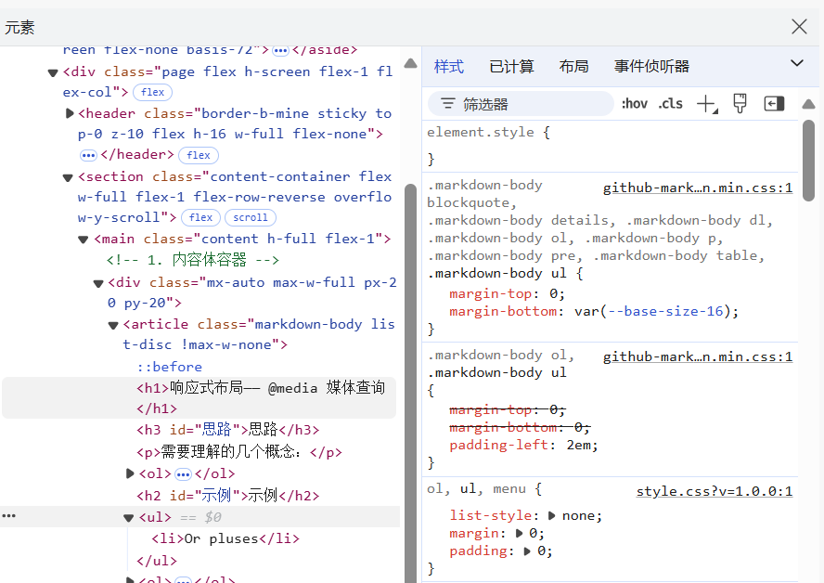Open the style.css?v=1.0.0:1 source link
This screenshot has height=583, width=824.
point(714,491)
